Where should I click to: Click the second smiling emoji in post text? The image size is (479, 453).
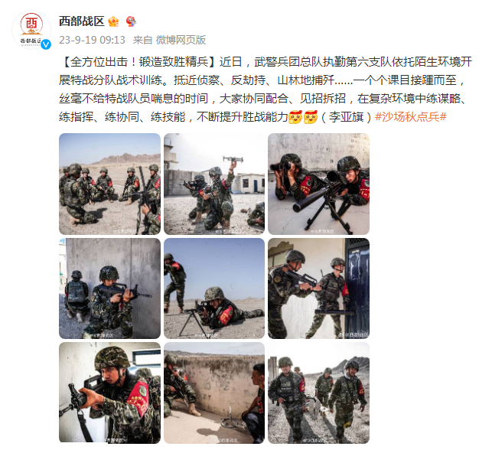coord(311,116)
